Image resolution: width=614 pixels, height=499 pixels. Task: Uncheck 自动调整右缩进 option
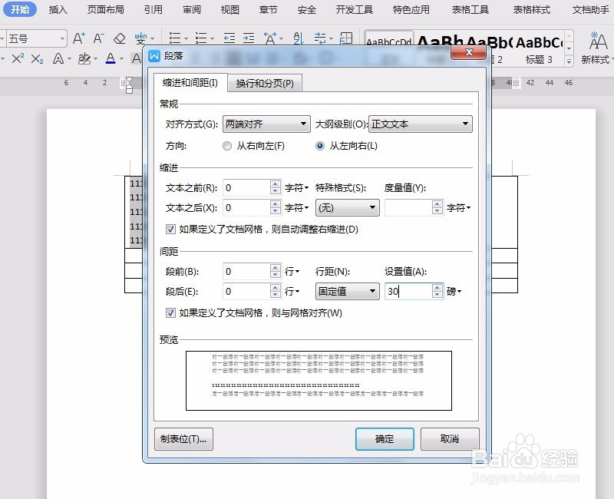(170, 230)
